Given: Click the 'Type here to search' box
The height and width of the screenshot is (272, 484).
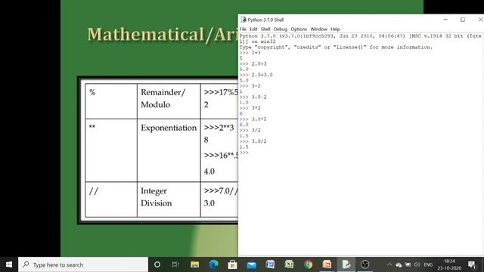Looking at the screenshot, I should pos(83,264).
